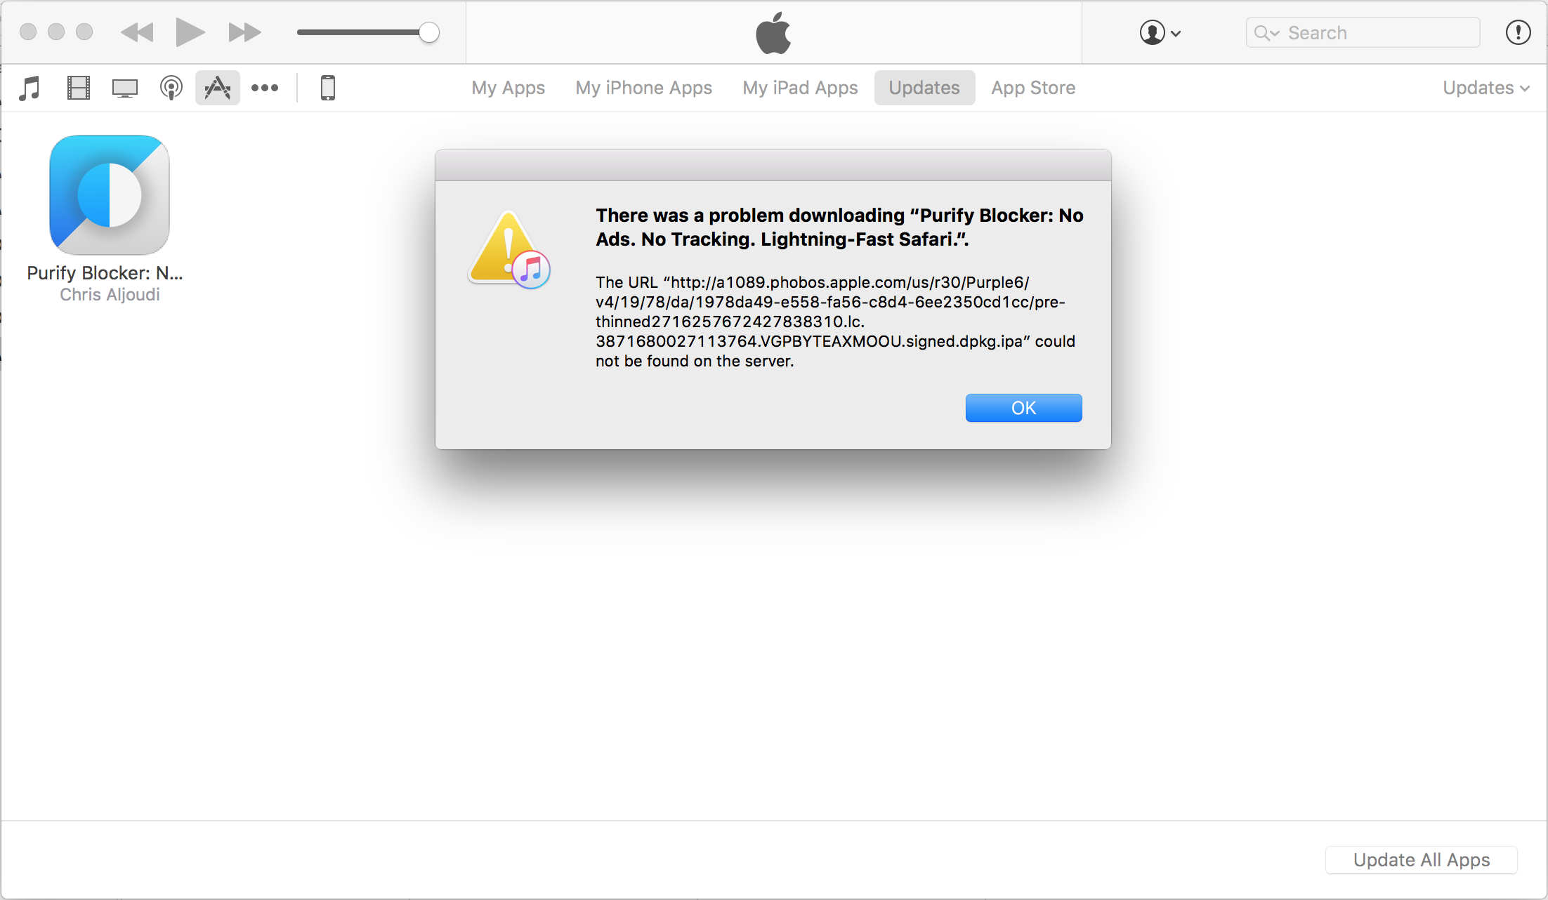Select the Updates tab
This screenshot has height=900, width=1548.
(x=924, y=88)
